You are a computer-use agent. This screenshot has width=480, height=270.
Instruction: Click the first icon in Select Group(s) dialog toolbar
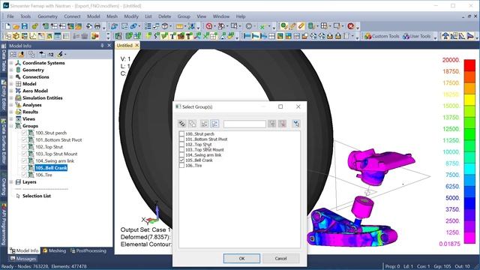tap(182, 124)
